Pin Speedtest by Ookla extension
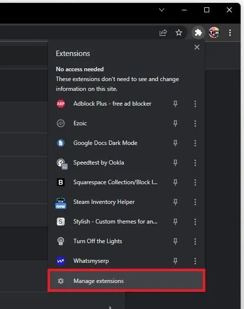The image size is (244, 309). (175, 163)
